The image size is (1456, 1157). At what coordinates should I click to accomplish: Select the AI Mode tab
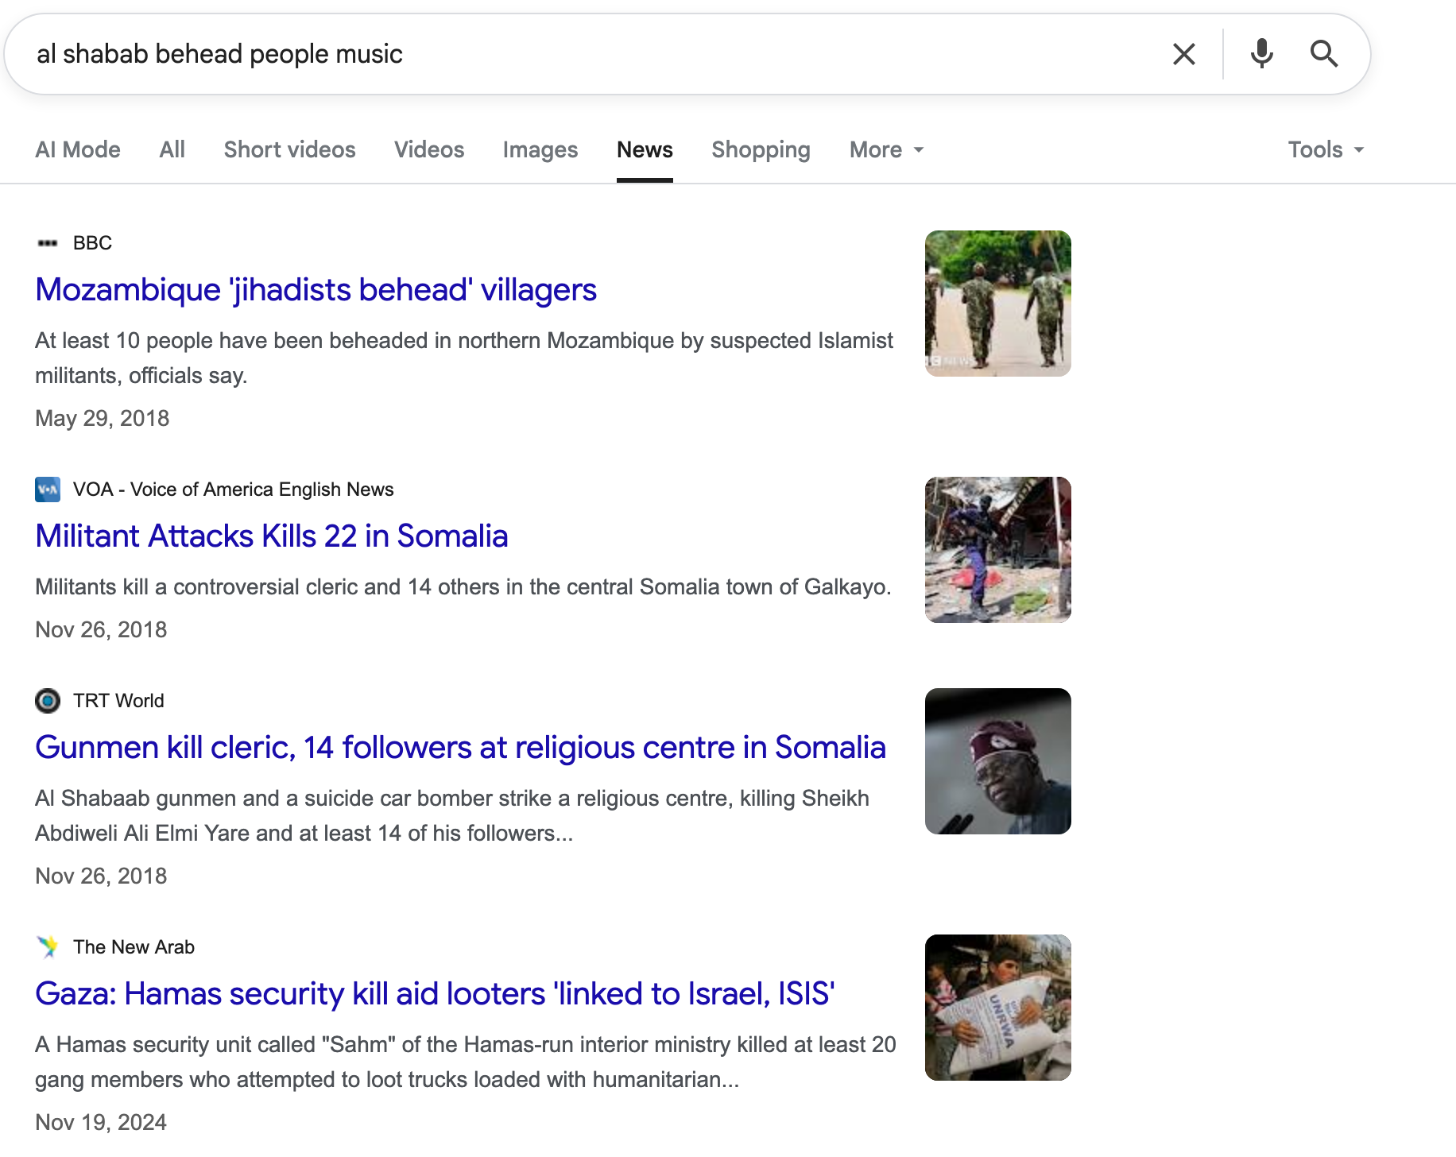(78, 150)
